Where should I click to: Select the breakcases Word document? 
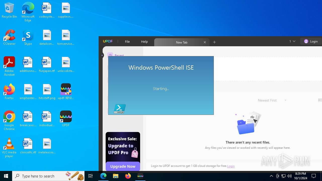(28, 119)
